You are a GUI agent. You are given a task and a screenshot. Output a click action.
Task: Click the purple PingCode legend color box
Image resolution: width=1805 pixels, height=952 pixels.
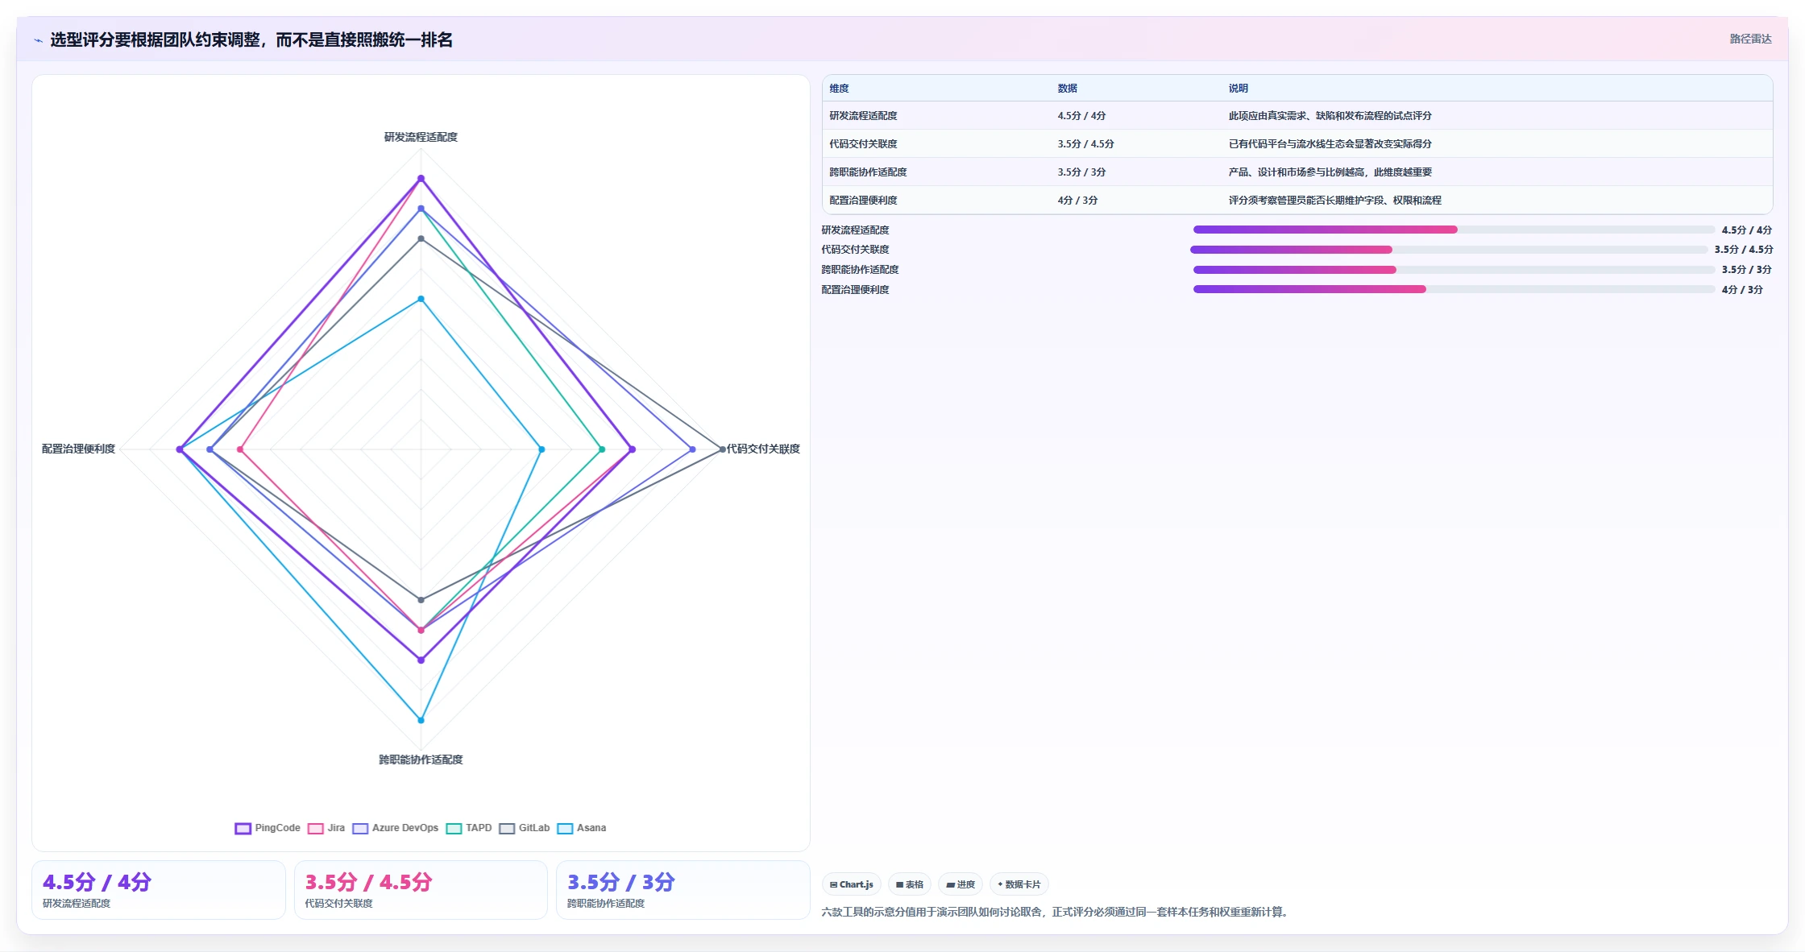[x=243, y=828]
